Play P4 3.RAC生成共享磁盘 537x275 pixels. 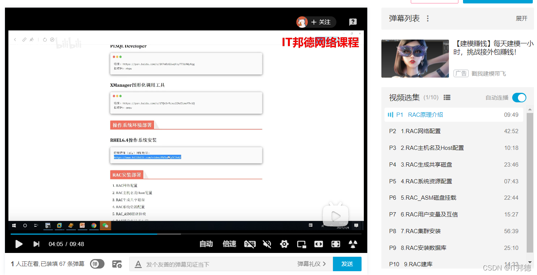[x=454, y=165]
